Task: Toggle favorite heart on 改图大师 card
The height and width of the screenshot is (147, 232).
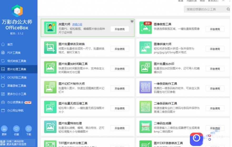Action: coord(132,21)
